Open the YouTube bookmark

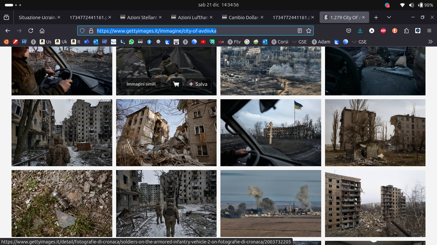pos(203,42)
